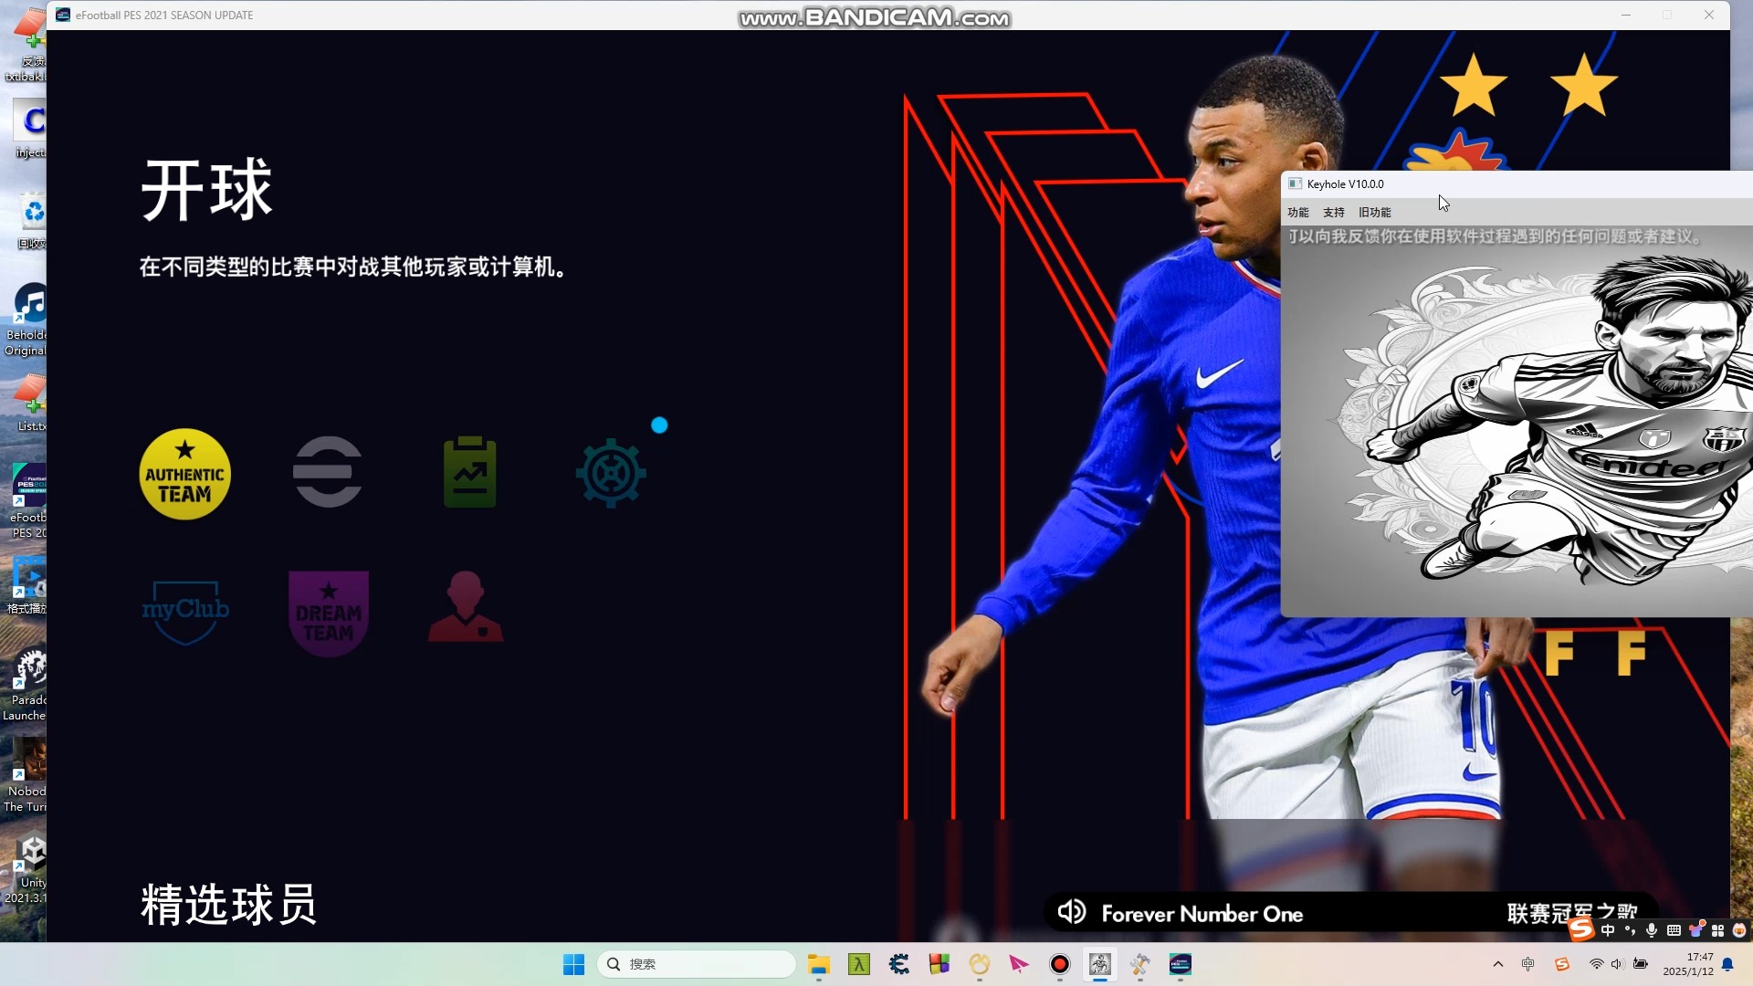Open the volume slider from the tray

[1618, 964]
